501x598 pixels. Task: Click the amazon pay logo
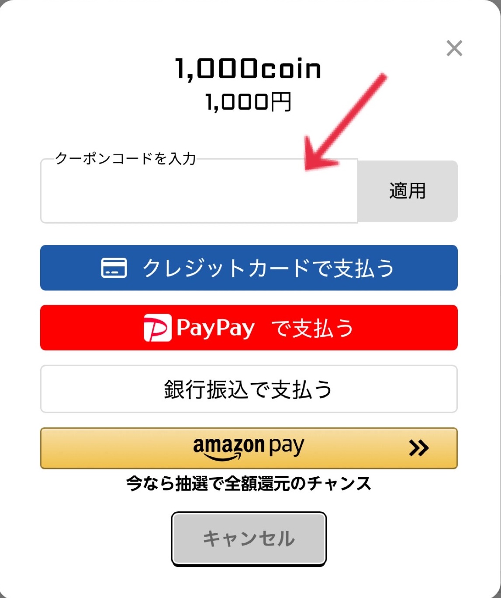click(248, 448)
